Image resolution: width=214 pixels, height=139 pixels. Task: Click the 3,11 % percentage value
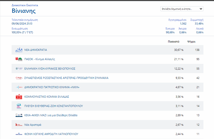(x=179, y=106)
